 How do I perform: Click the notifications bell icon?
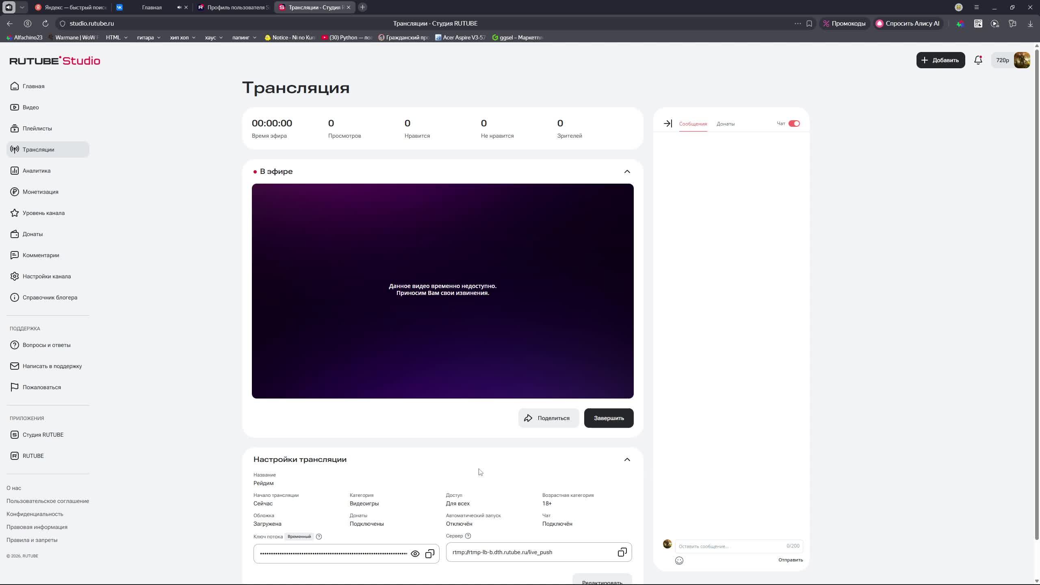(978, 60)
